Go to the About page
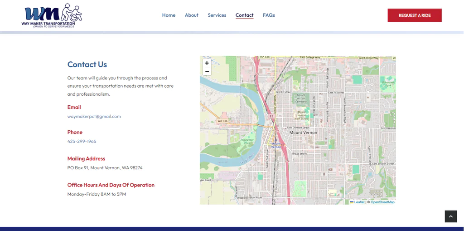This screenshot has width=464, height=231. click(x=192, y=15)
